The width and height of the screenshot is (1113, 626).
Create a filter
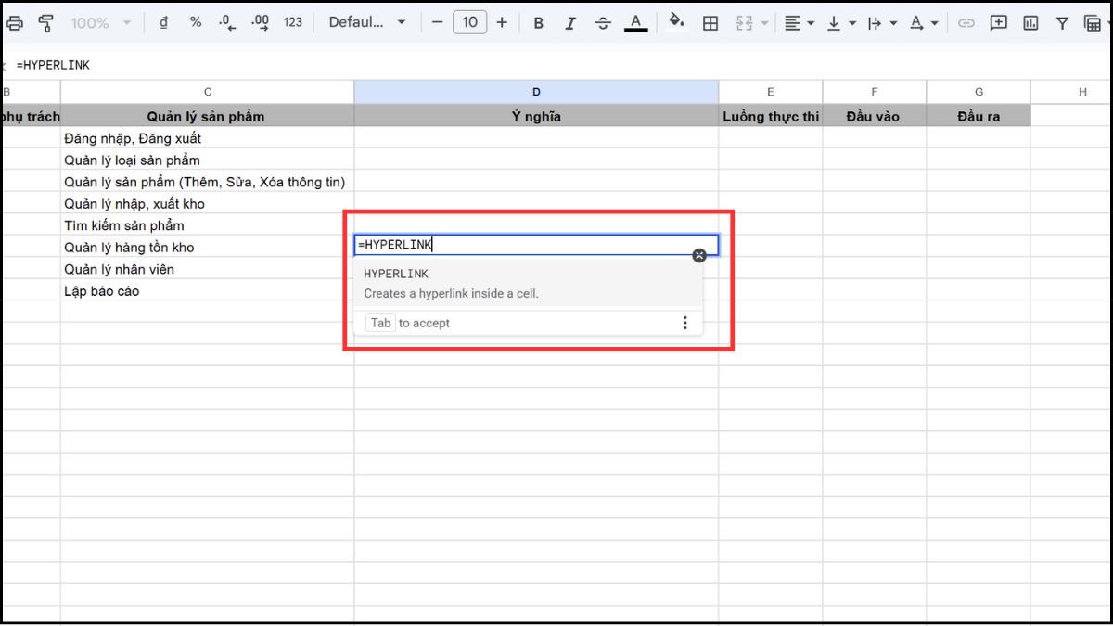pos(1062,21)
